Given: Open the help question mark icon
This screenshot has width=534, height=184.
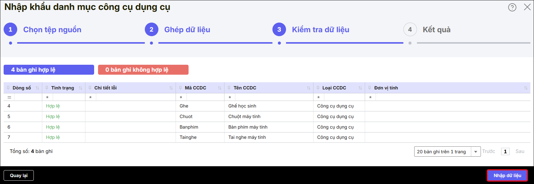Looking at the screenshot, I should pos(512,7).
